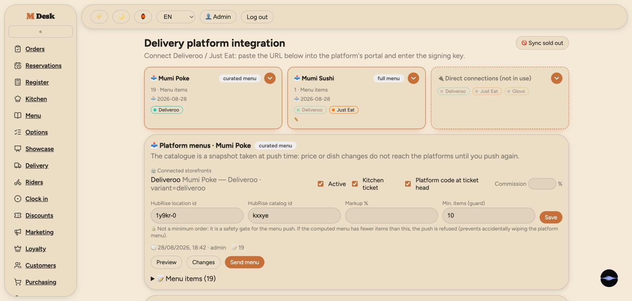Open the Discounts sidebar link
This screenshot has height=301, width=632.
click(x=39, y=216)
